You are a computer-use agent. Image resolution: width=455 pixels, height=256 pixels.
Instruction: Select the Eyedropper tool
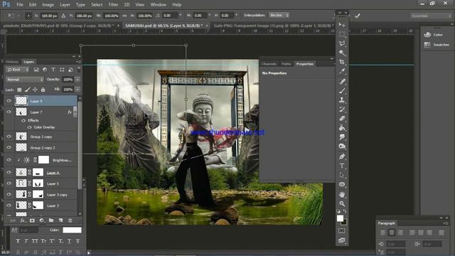click(342, 71)
